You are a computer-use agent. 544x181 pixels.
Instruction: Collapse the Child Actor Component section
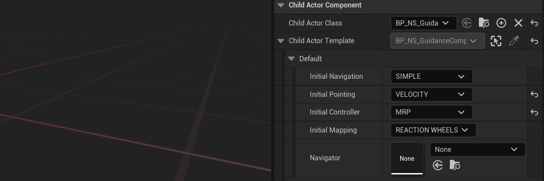pyautogui.click(x=281, y=5)
